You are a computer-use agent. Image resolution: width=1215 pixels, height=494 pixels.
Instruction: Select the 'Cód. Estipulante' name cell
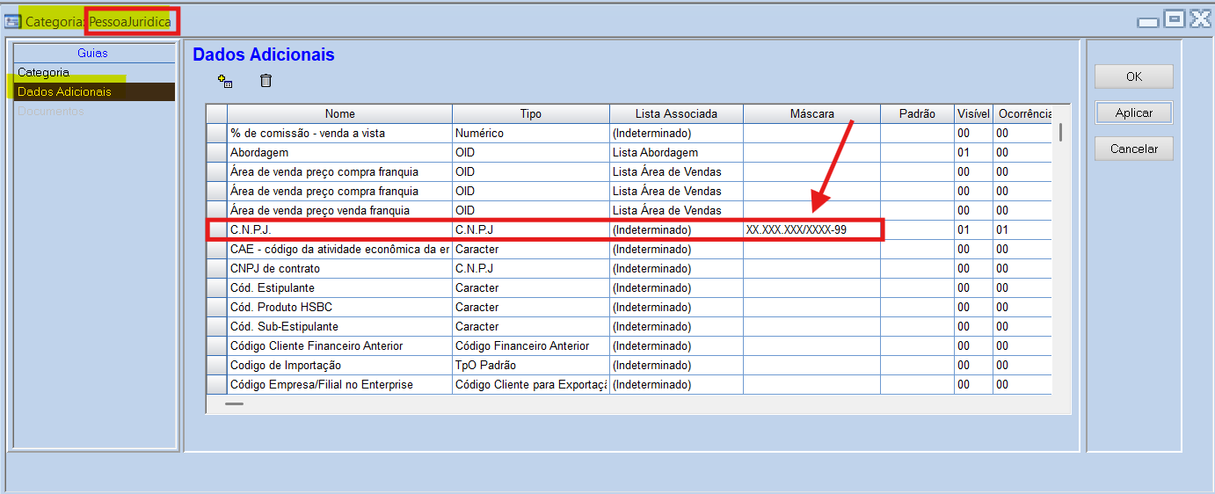point(339,287)
